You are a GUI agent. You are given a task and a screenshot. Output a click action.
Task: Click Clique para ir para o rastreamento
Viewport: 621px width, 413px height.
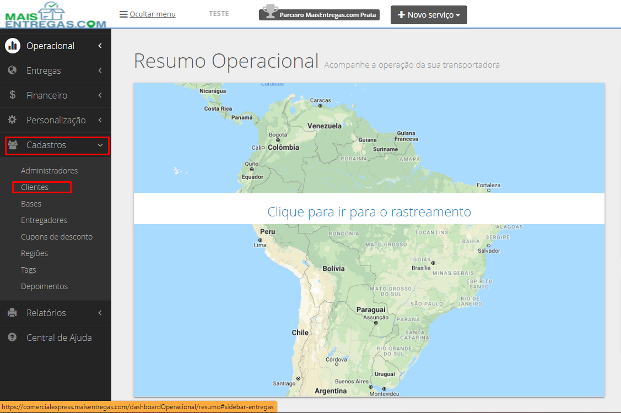coord(369,211)
